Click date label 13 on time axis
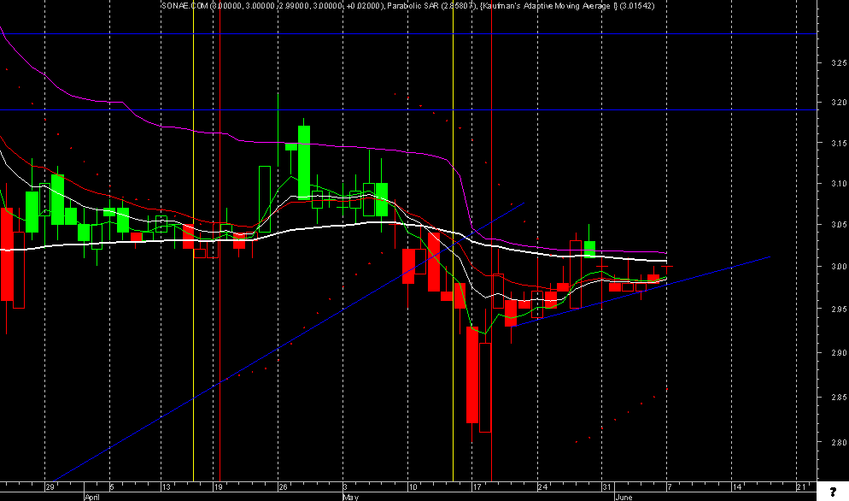Screen dimensions: 849x501 (167, 487)
